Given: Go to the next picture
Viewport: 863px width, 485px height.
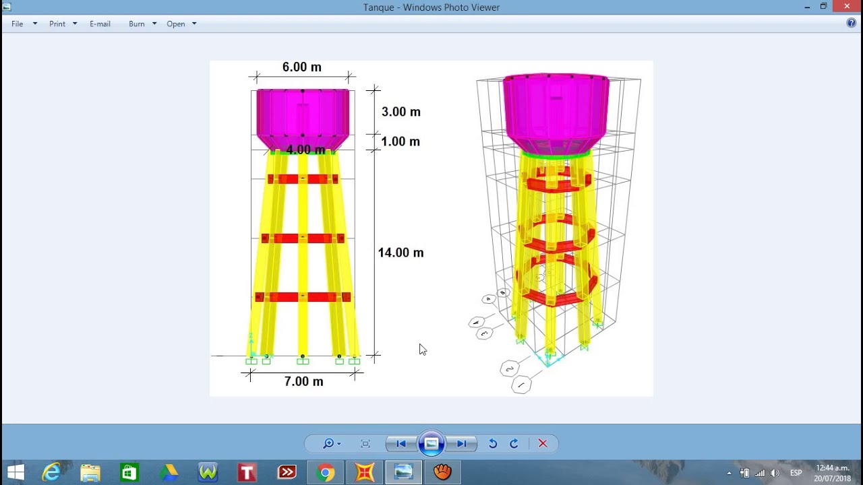Looking at the screenshot, I should [463, 443].
